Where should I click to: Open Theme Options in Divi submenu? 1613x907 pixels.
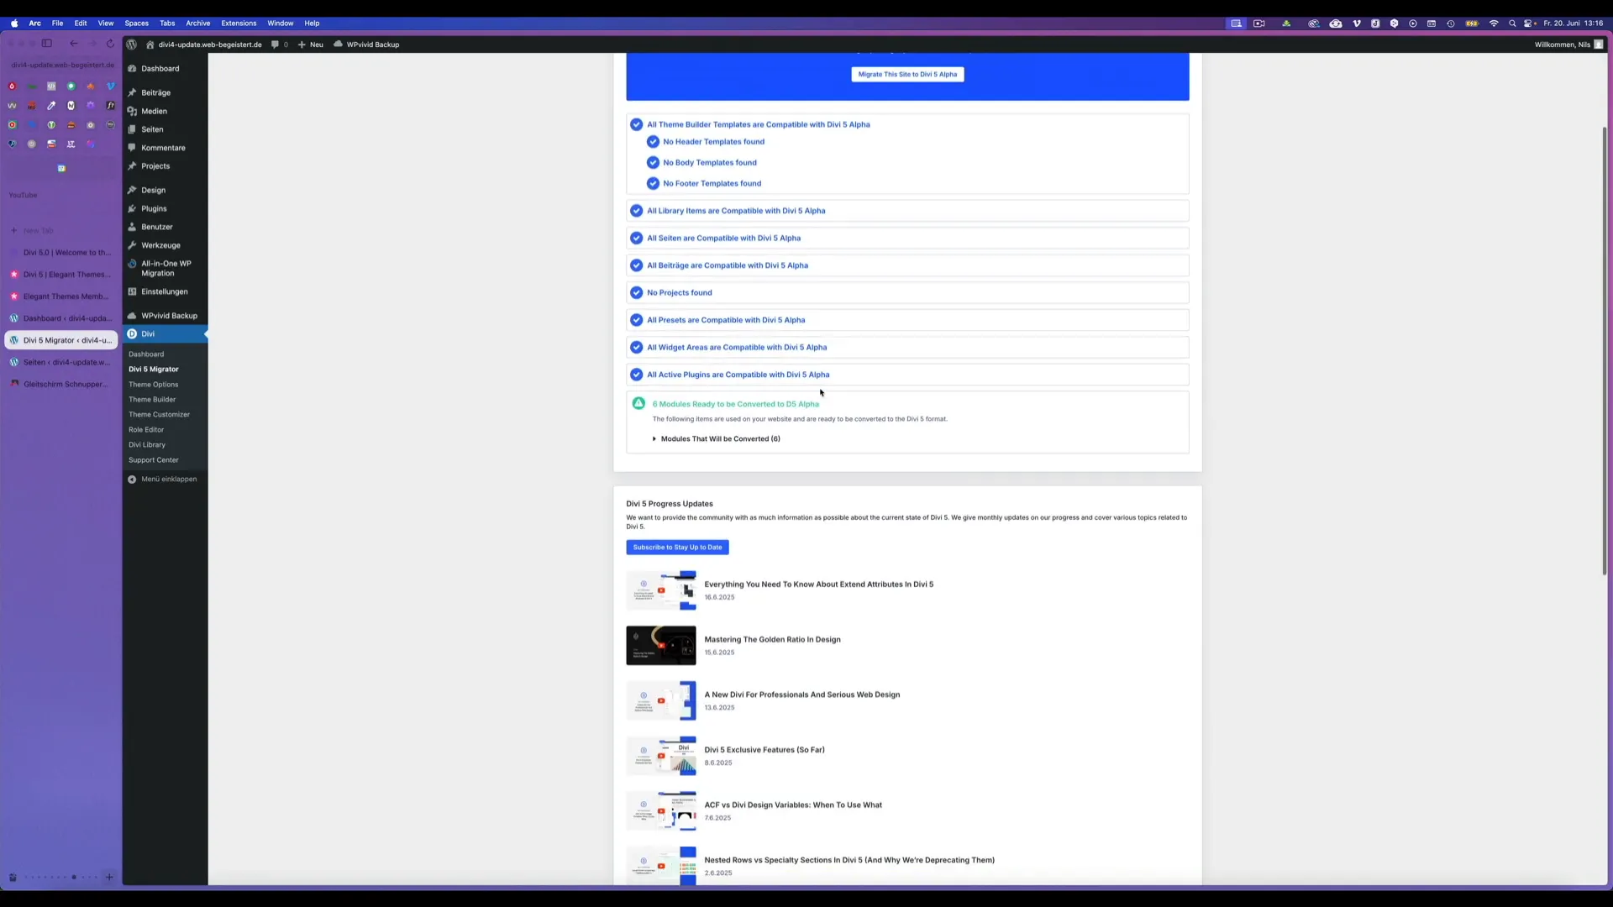click(153, 385)
